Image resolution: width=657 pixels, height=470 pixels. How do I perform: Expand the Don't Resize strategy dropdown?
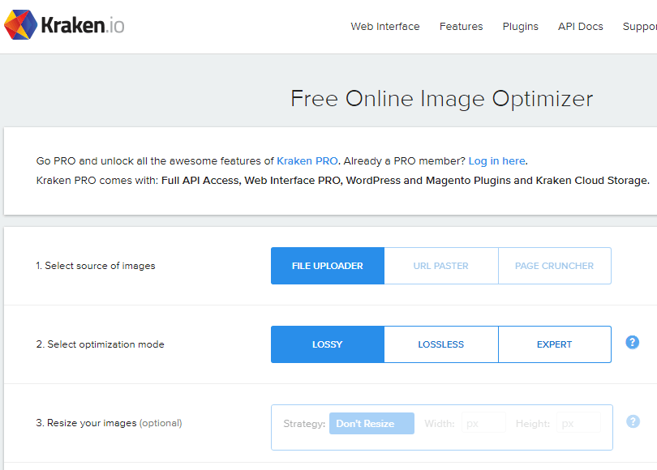371,424
